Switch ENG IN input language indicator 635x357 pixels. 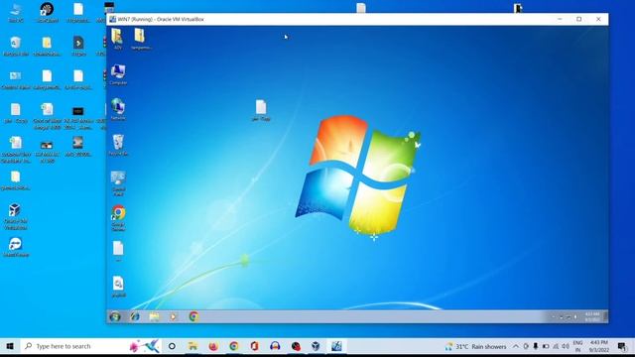(x=577, y=346)
